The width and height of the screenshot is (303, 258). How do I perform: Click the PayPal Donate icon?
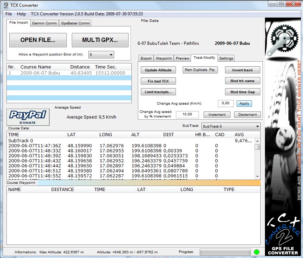click(28, 117)
